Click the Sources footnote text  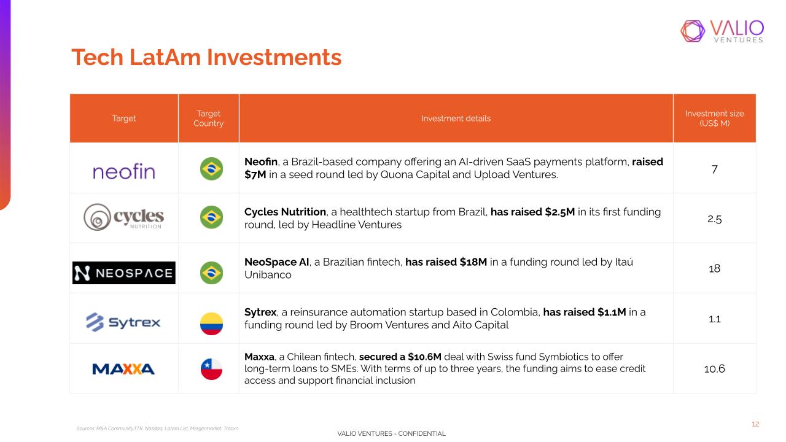pos(157,428)
